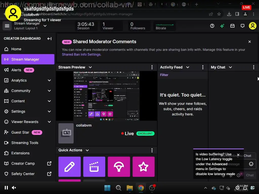
Task: Click the Bitrate graph stat
Action: (x=164, y=26)
